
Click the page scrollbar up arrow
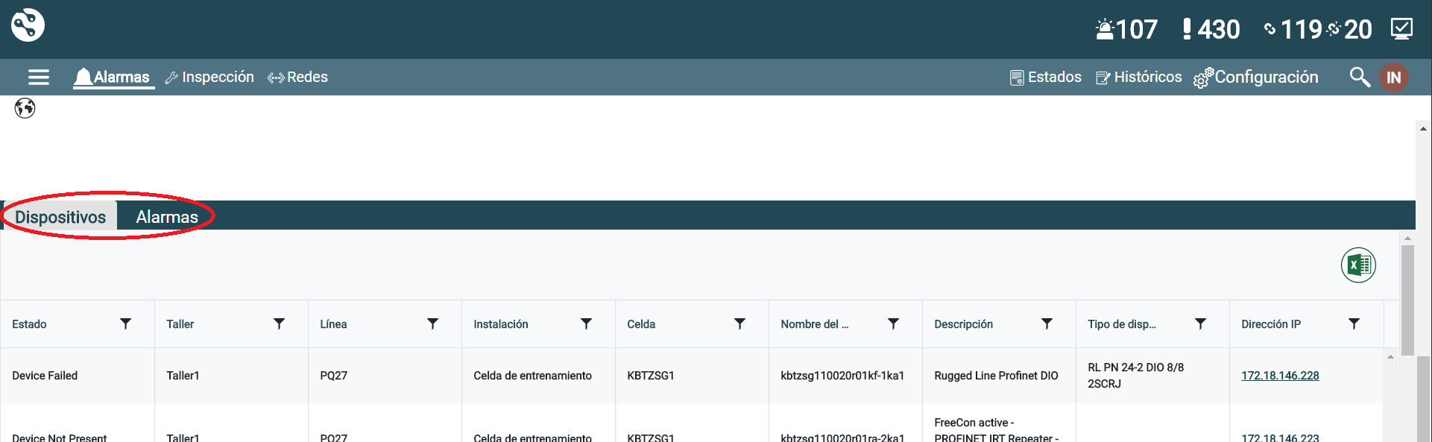click(x=1424, y=129)
